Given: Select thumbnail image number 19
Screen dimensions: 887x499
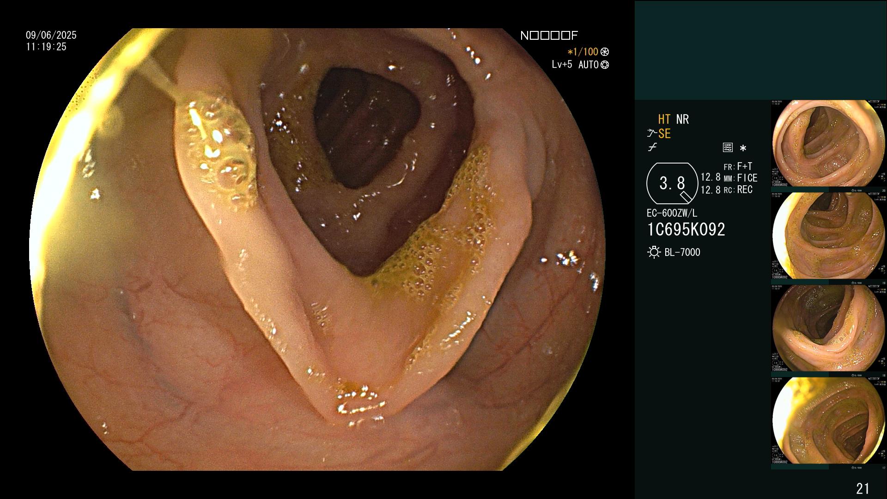Looking at the screenshot, I should [828, 236].
